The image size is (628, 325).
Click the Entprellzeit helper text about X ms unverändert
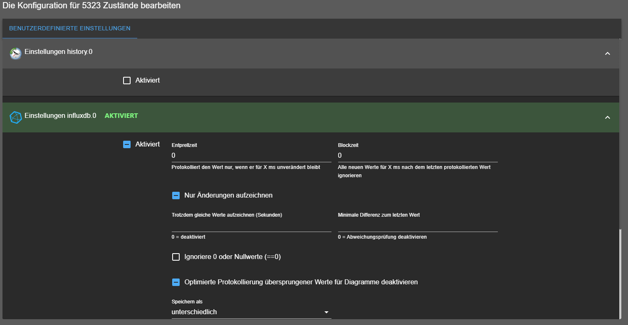click(246, 167)
